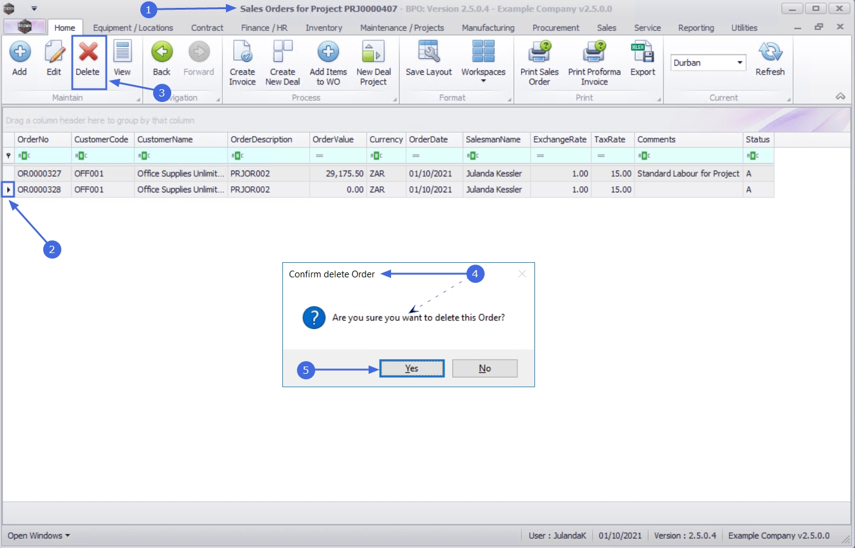
Task: Select order OR0000327 cell
Action: (x=43, y=174)
